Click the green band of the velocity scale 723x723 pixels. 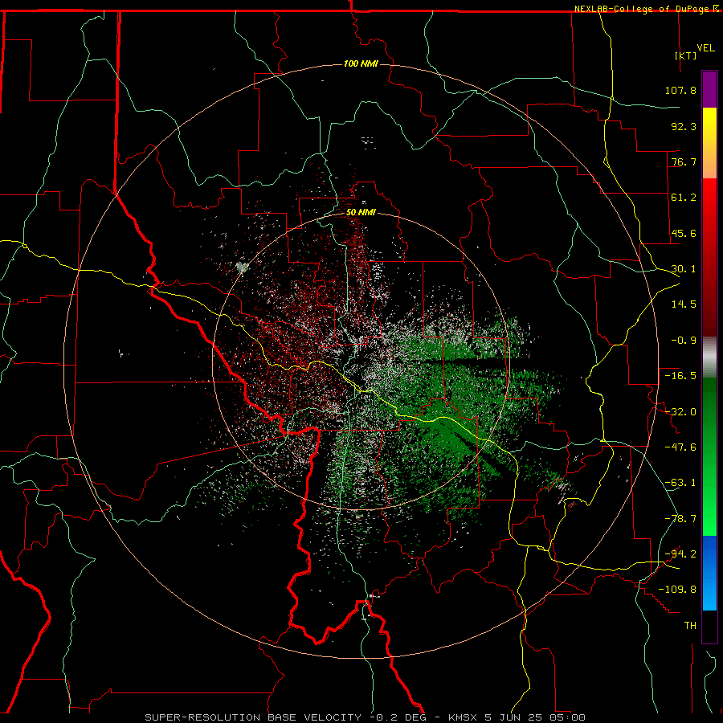click(x=709, y=456)
